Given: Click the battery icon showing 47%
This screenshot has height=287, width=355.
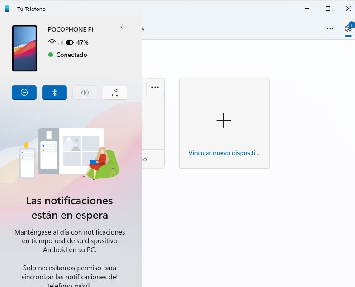Looking at the screenshot, I should (x=70, y=42).
